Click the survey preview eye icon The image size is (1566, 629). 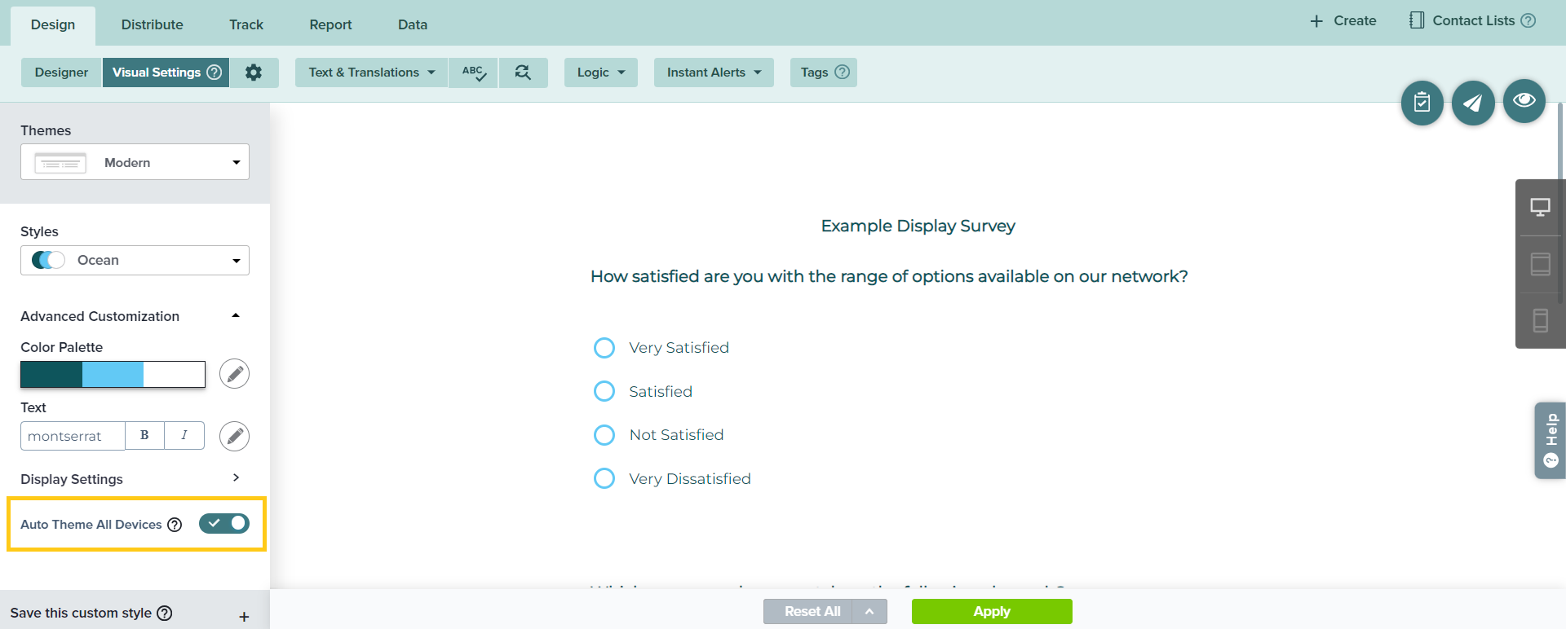[x=1524, y=101]
